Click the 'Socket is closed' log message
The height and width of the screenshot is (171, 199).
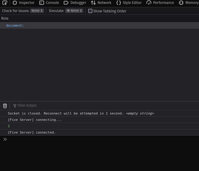(100, 113)
